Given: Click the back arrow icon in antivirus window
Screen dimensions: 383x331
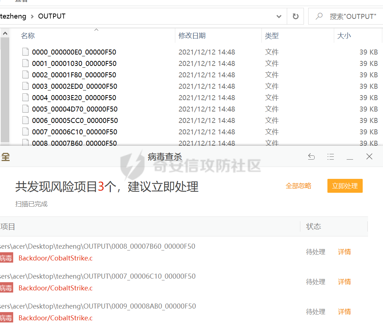Looking at the screenshot, I should coord(311,157).
